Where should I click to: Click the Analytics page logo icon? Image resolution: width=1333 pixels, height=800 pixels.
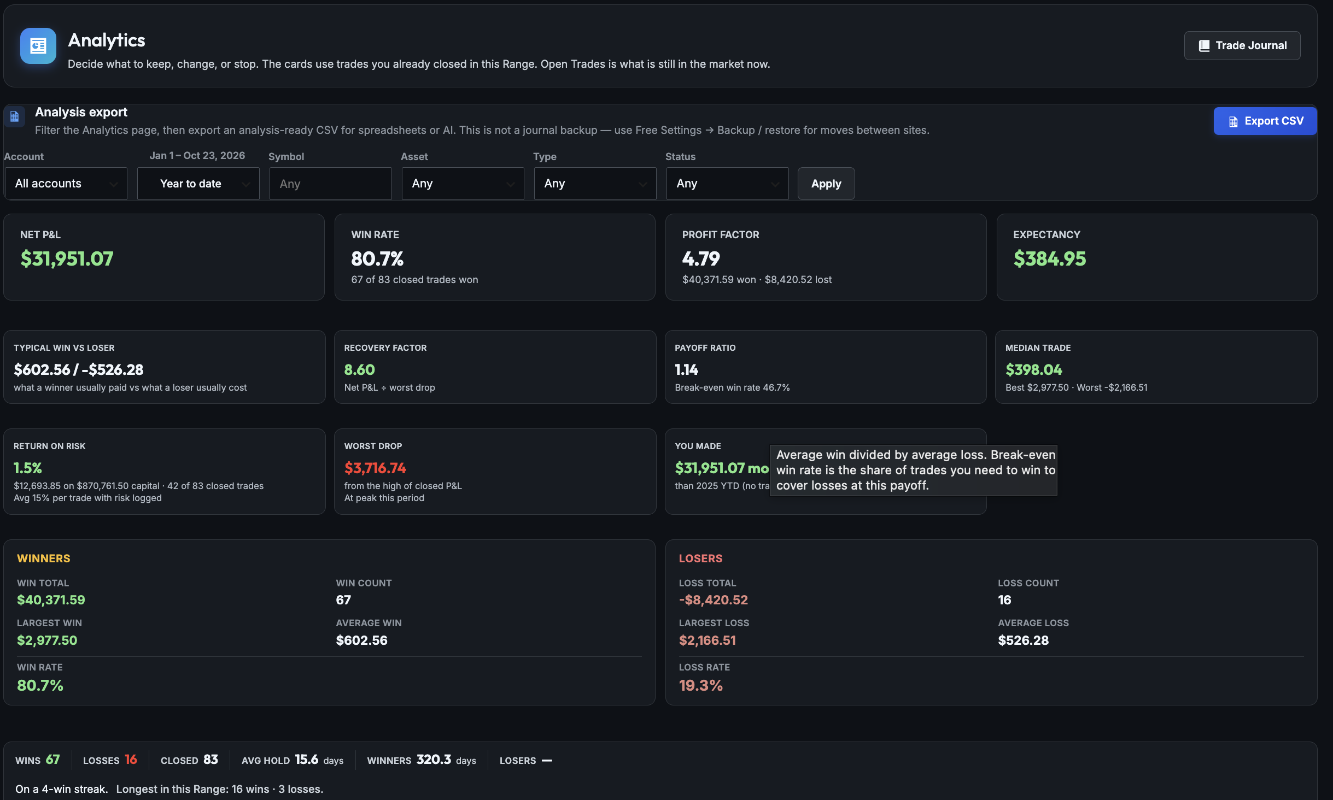[38, 46]
